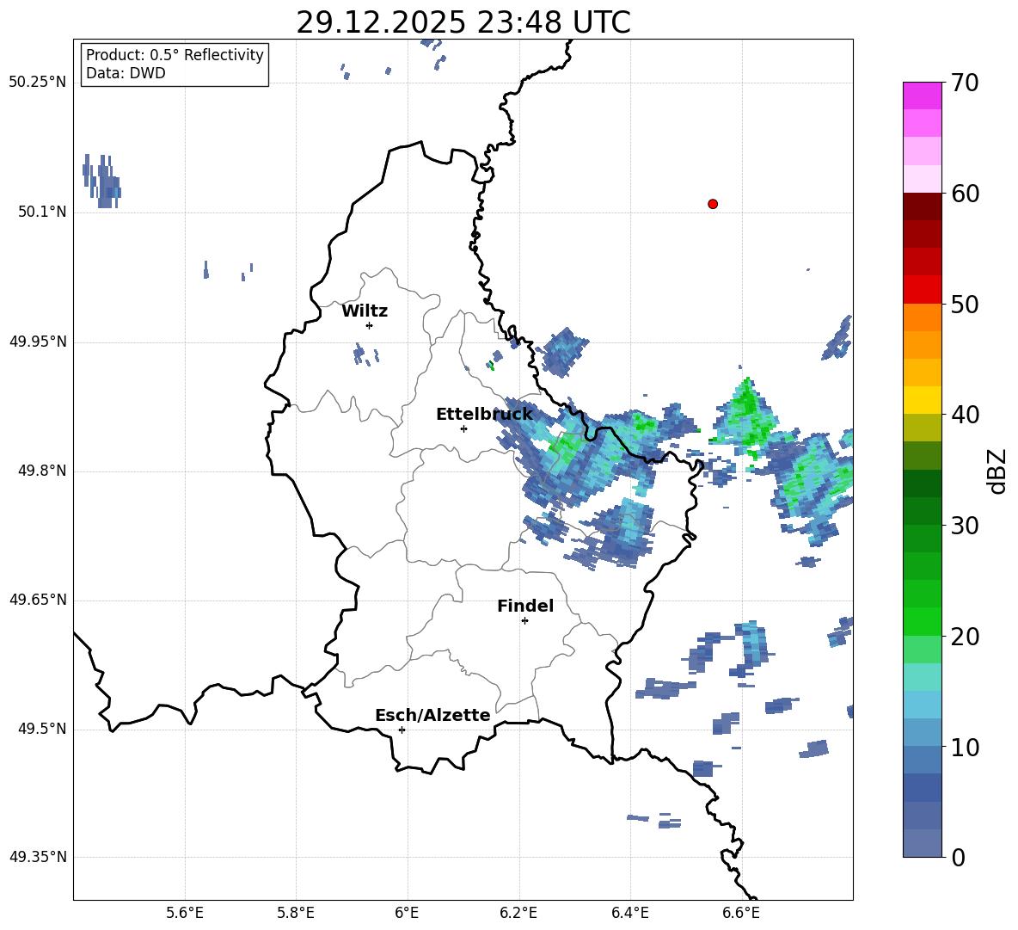Click the 'Product: 0.5° Reflectivity' text

175,55
